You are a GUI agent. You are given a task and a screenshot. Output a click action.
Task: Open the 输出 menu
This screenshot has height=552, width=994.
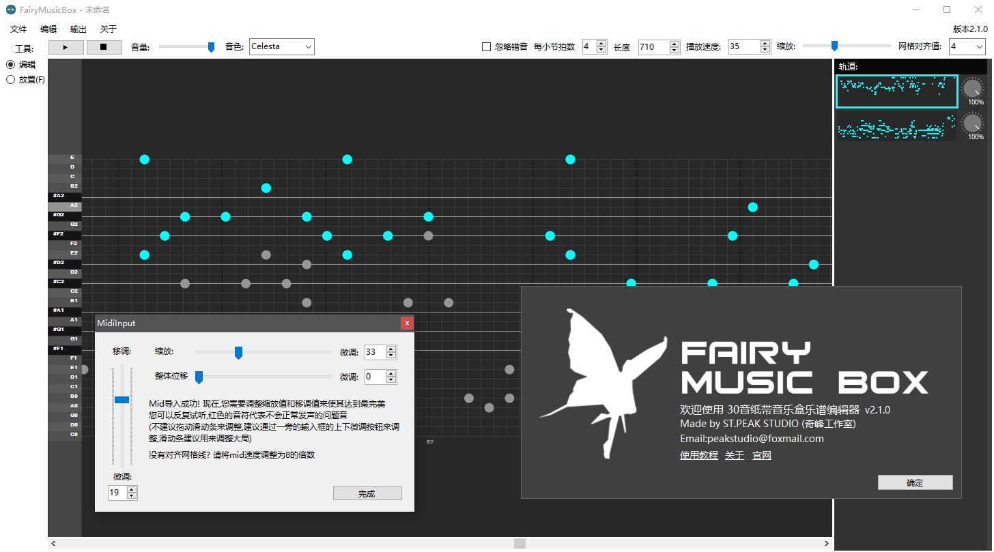[x=79, y=29]
